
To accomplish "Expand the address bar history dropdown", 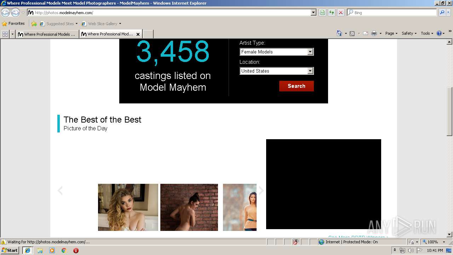I will click(x=314, y=12).
